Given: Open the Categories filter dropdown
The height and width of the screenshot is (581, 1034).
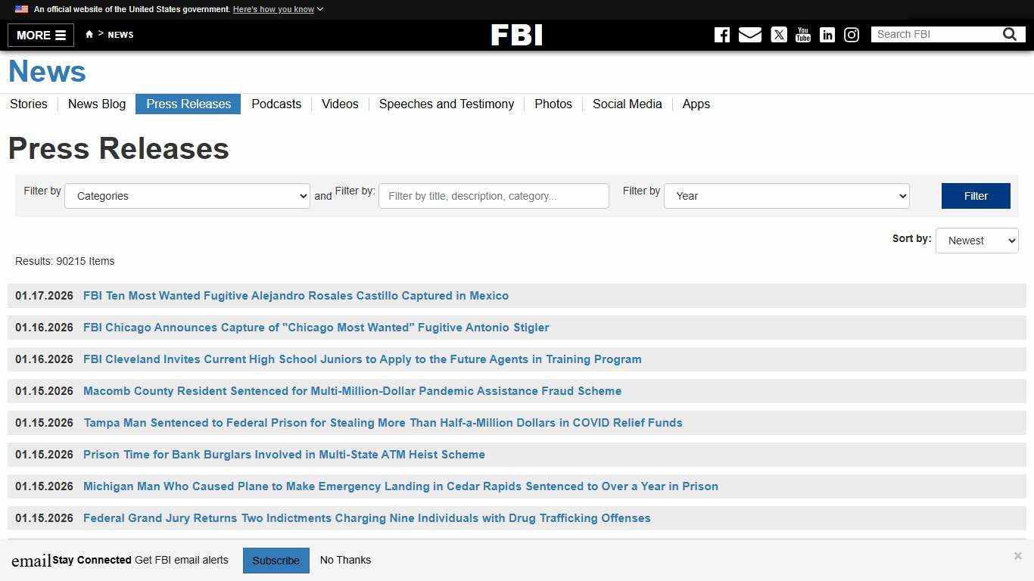Looking at the screenshot, I should point(186,196).
